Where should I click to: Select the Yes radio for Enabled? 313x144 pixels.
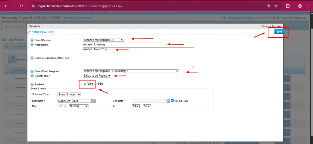(x=85, y=84)
